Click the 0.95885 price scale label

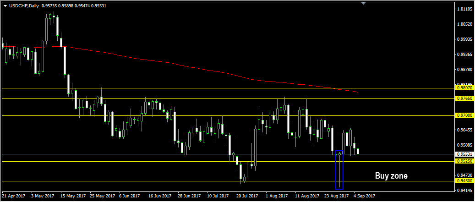pos(465,145)
